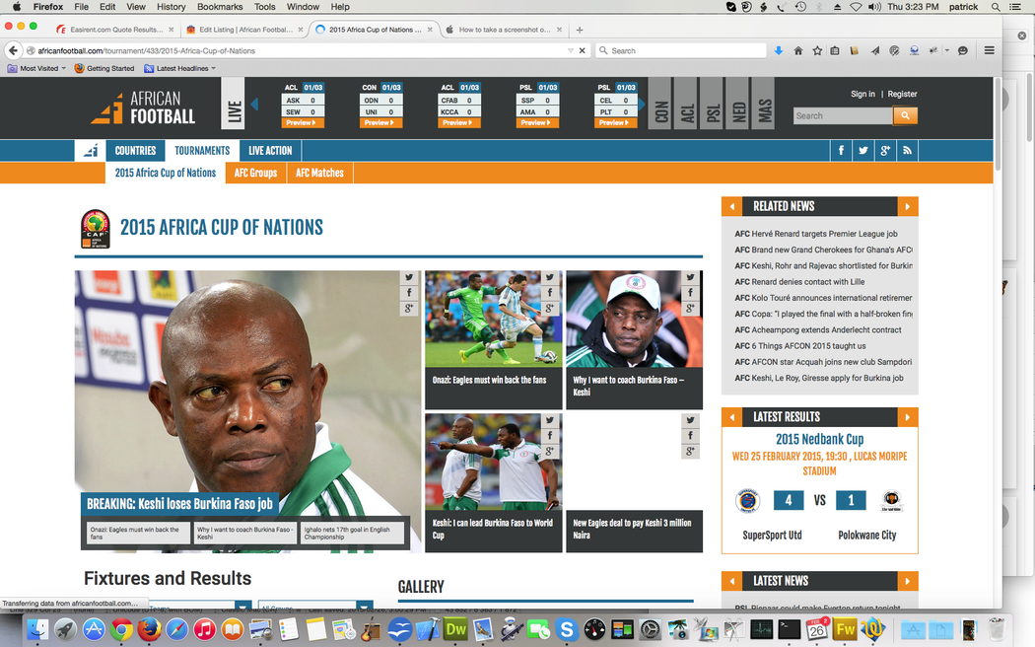The width and height of the screenshot is (1035, 647).
Task: Show previous Latest Results with the left arrow
Action: 731,417
